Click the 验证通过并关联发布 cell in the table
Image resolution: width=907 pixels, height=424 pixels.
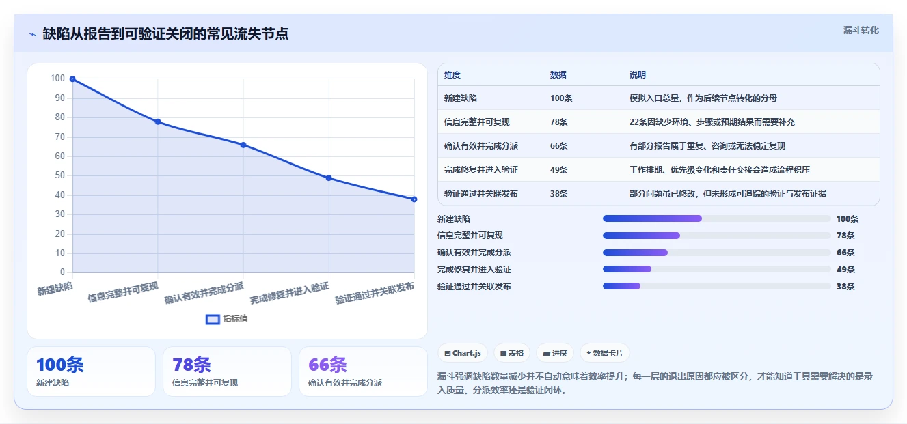(481, 194)
